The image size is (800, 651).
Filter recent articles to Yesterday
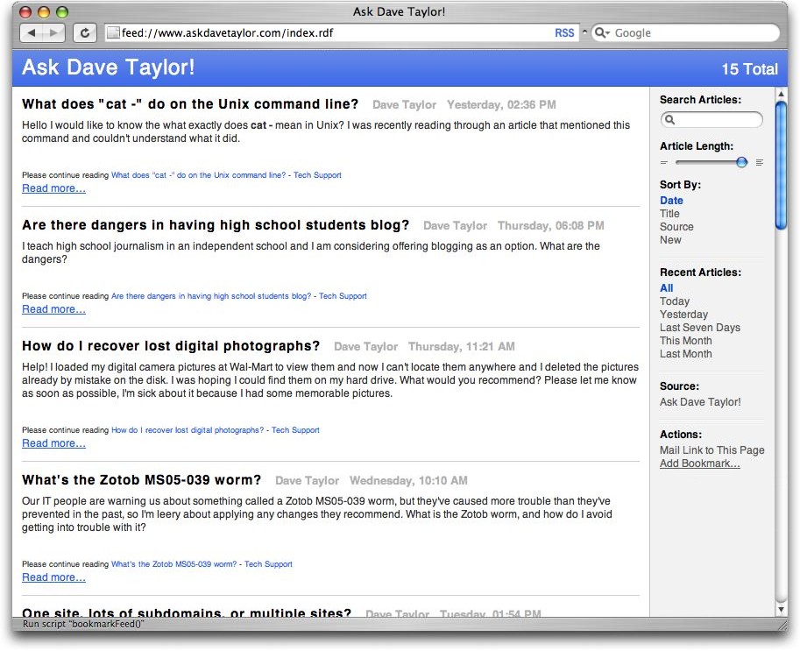683,315
